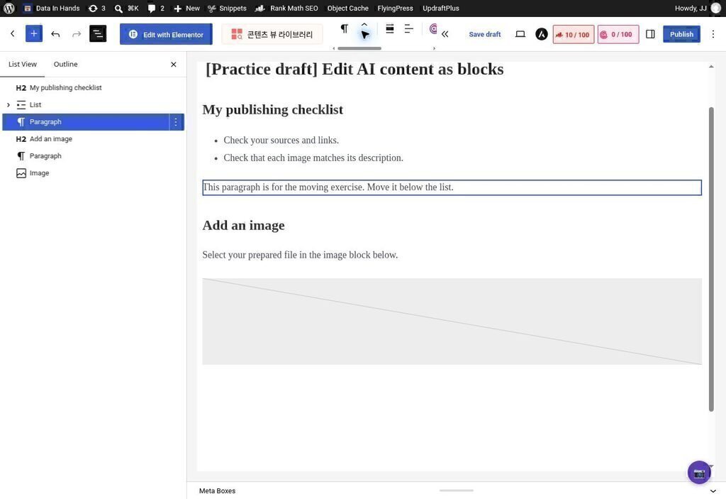
Task: Click the post title heading text
Action: (x=354, y=69)
